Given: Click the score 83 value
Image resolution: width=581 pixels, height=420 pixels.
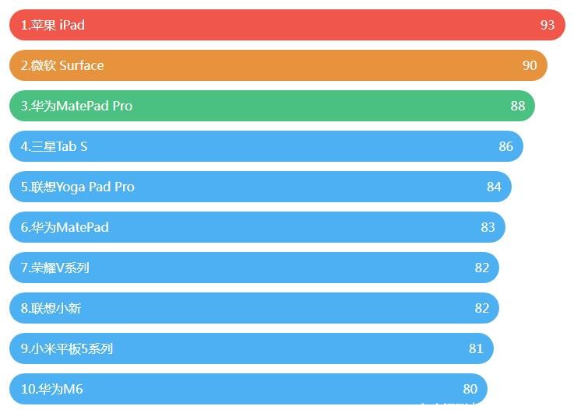Looking at the screenshot, I should point(488,227).
